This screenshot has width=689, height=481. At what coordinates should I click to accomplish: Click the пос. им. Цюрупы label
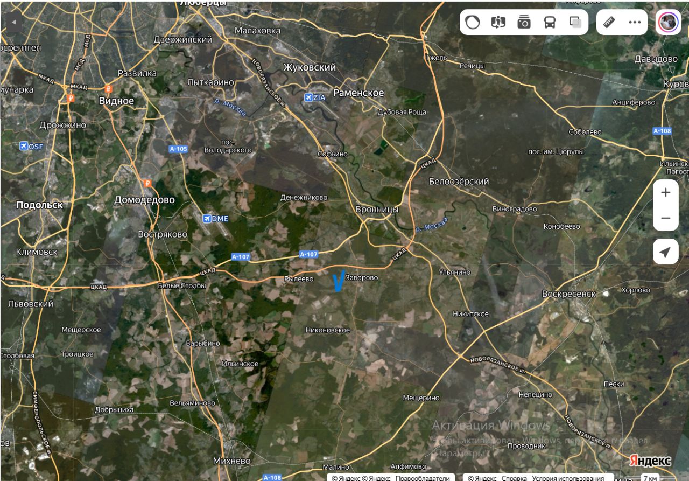pos(556,152)
